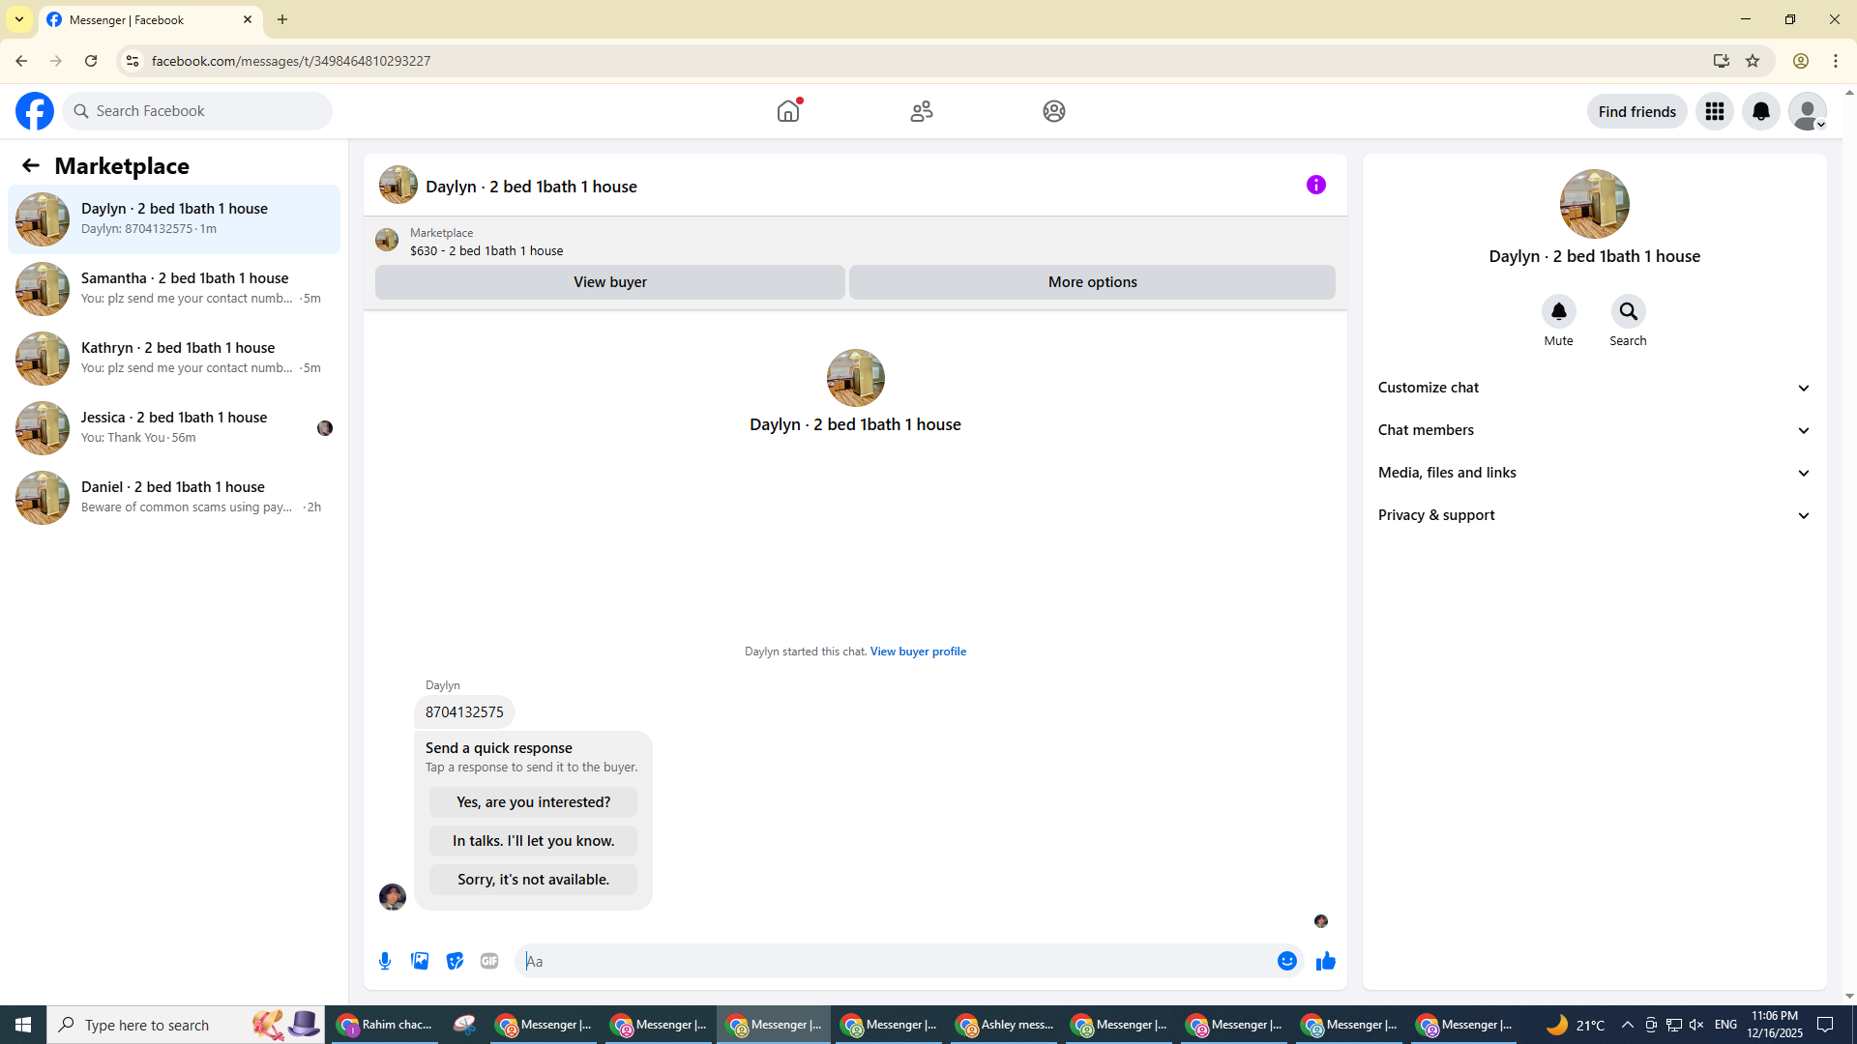Image resolution: width=1857 pixels, height=1044 pixels.
Task: Open Chrome three-dot menu
Action: point(1836,61)
